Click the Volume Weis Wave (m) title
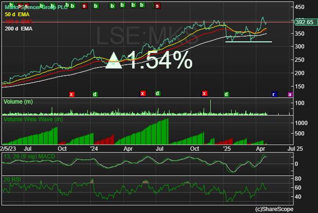This screenshot has height=213, width=318. point(33,119)
